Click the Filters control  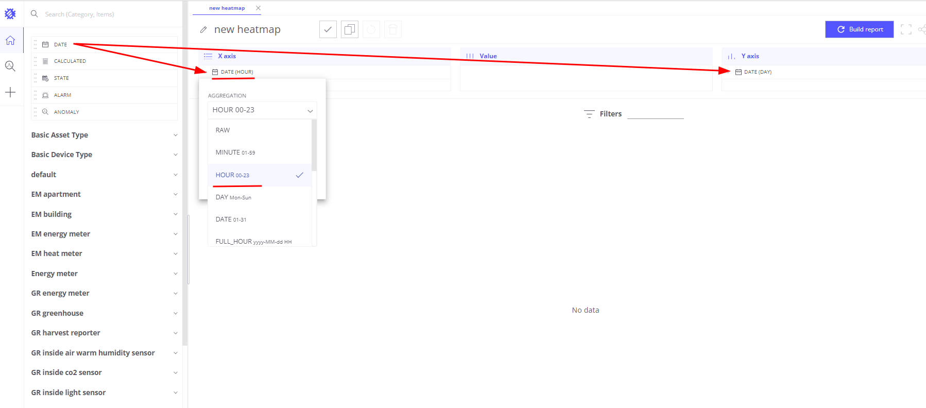(603, 114)
